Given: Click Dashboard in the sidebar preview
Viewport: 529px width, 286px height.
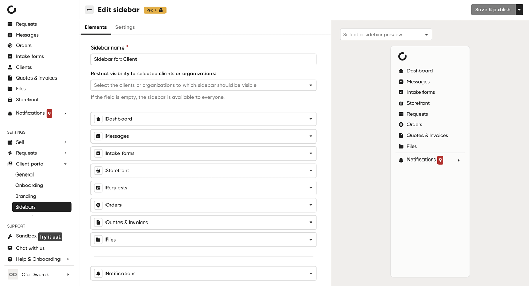Looking at the screenshot, I should pyautogui.click(x=420, y=71).
